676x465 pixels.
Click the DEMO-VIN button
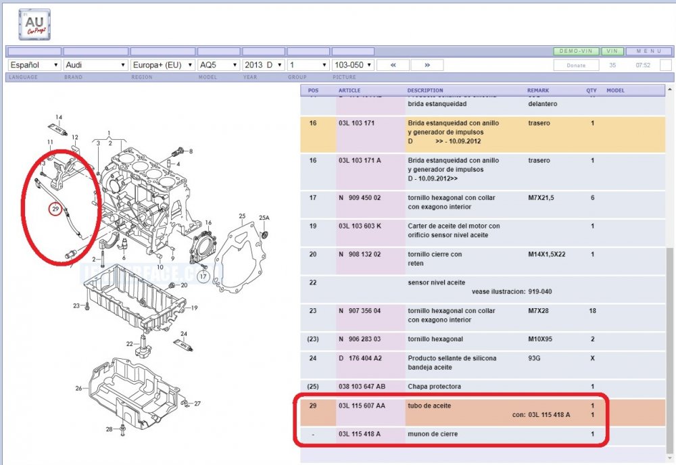pos(576,51)
